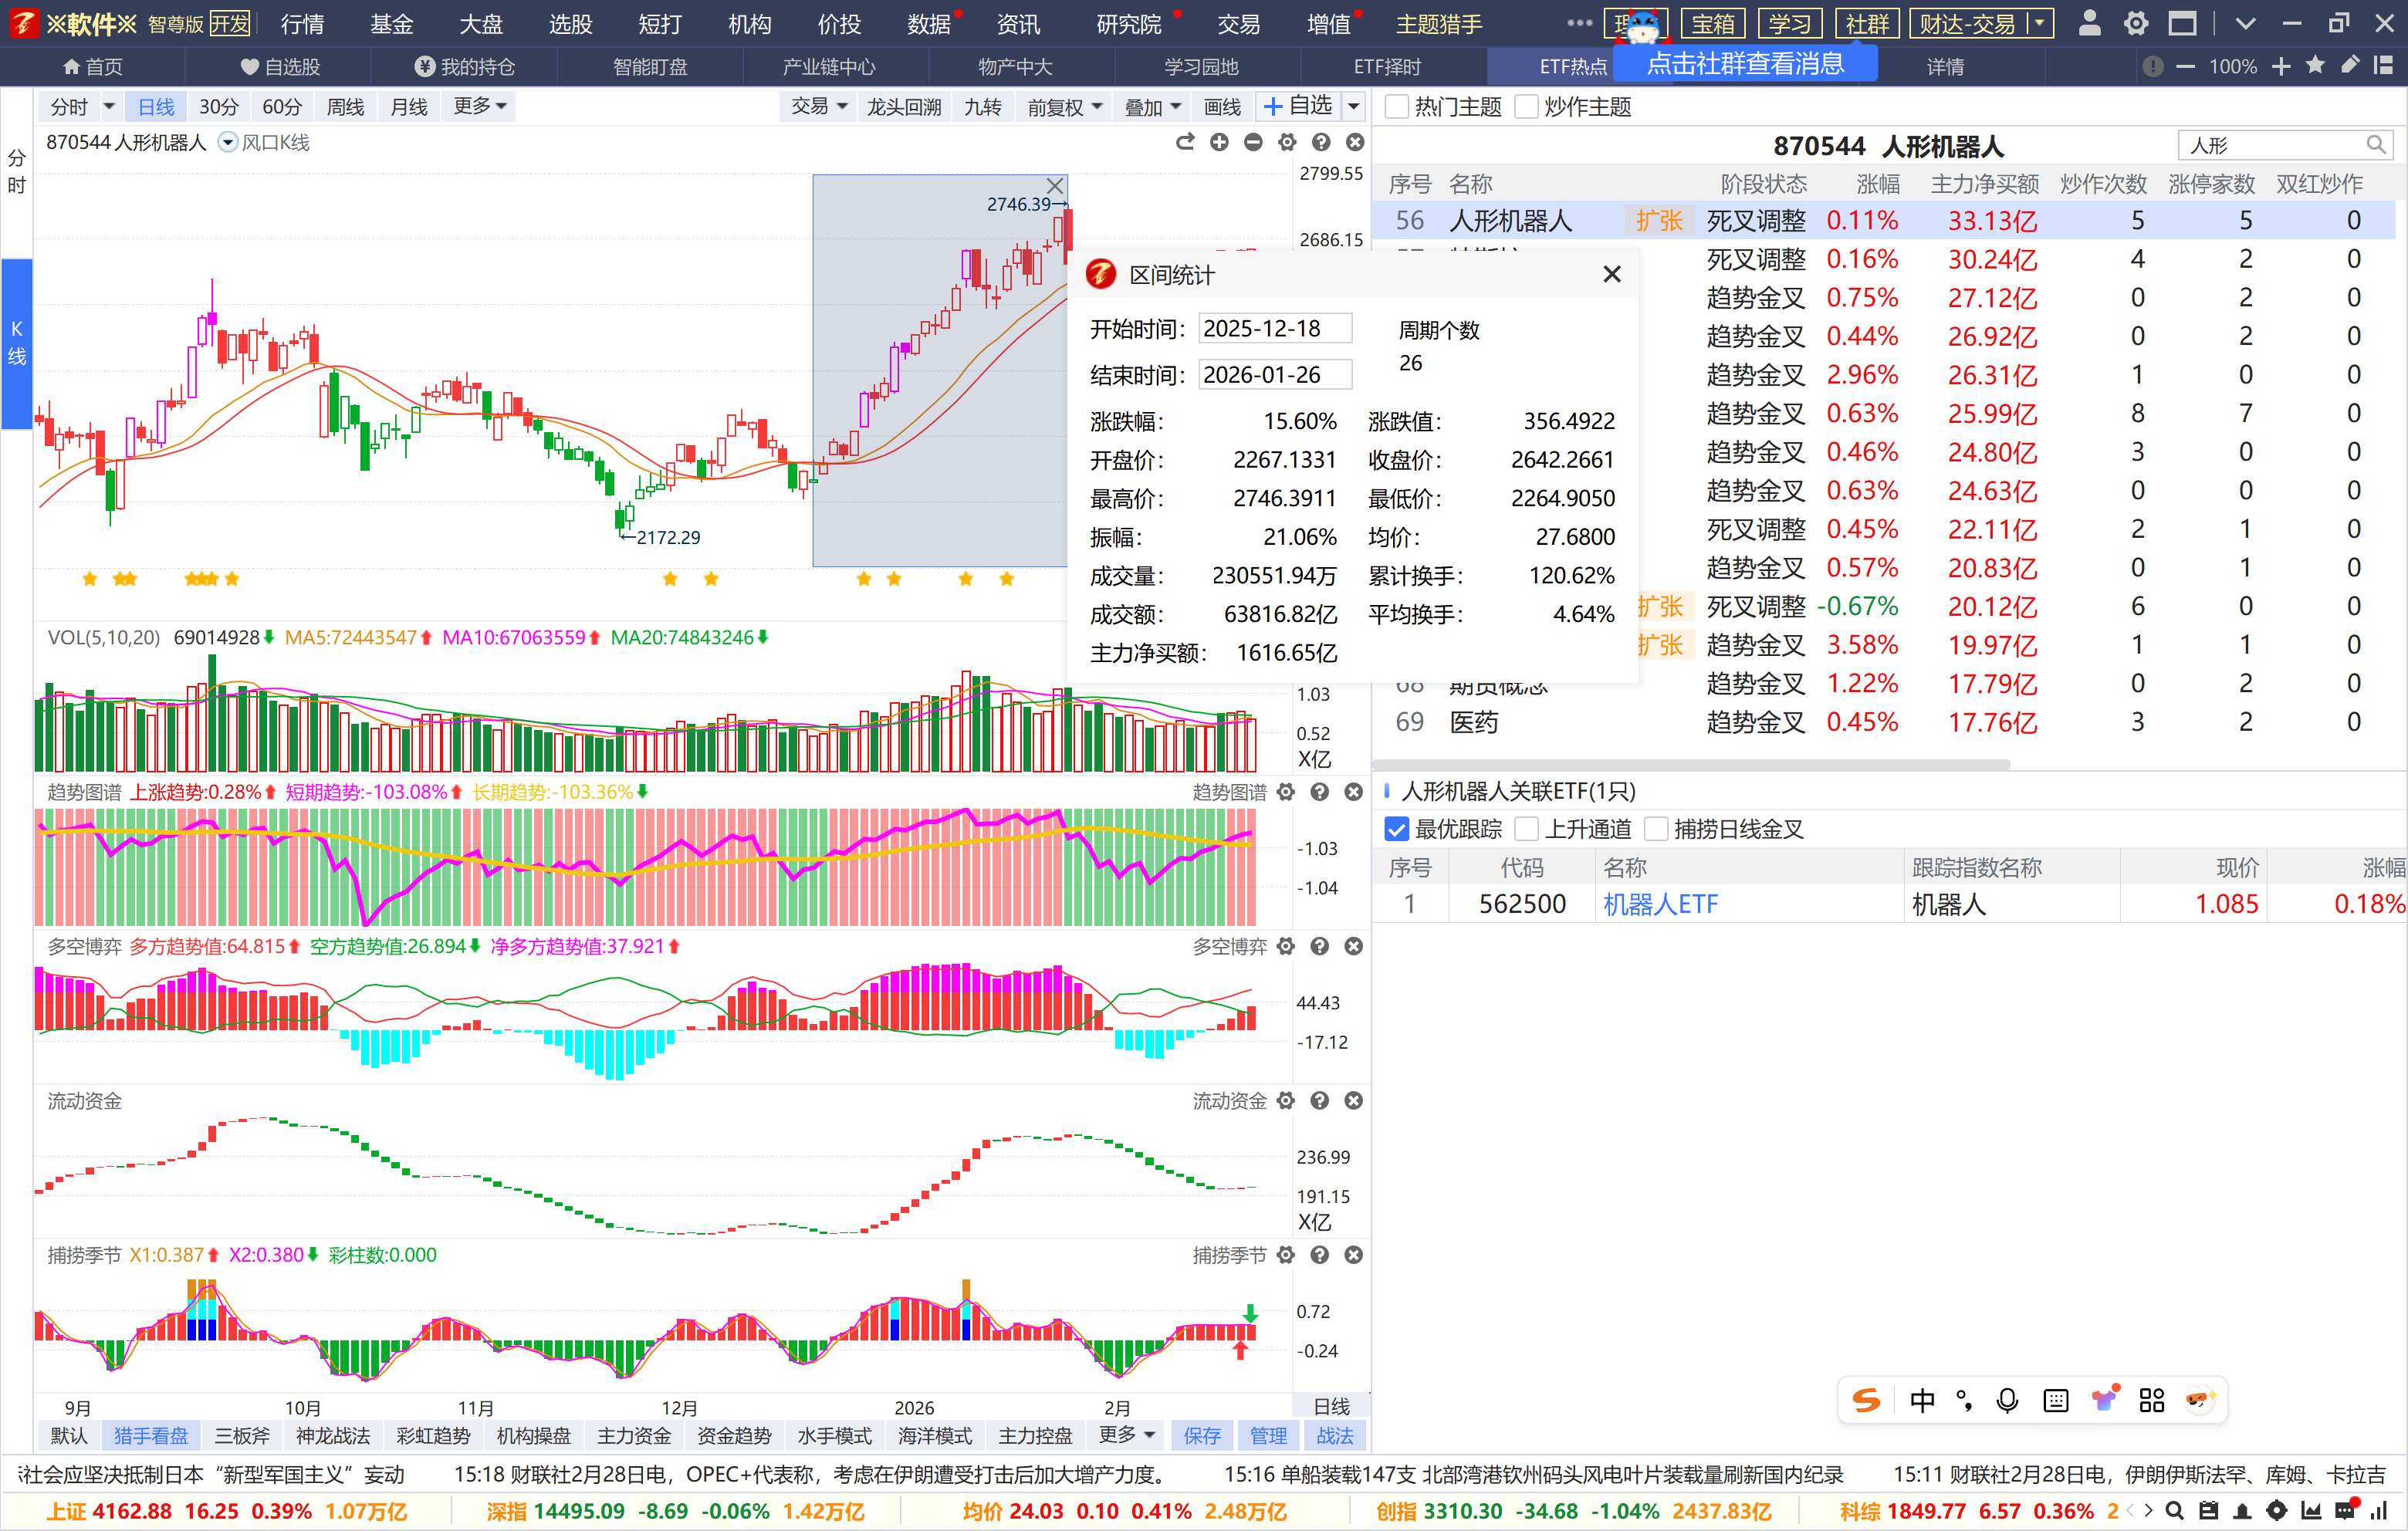Enable the 热门主题 checkbox
The image size is (2408, 1531).
coord(1397,107)
